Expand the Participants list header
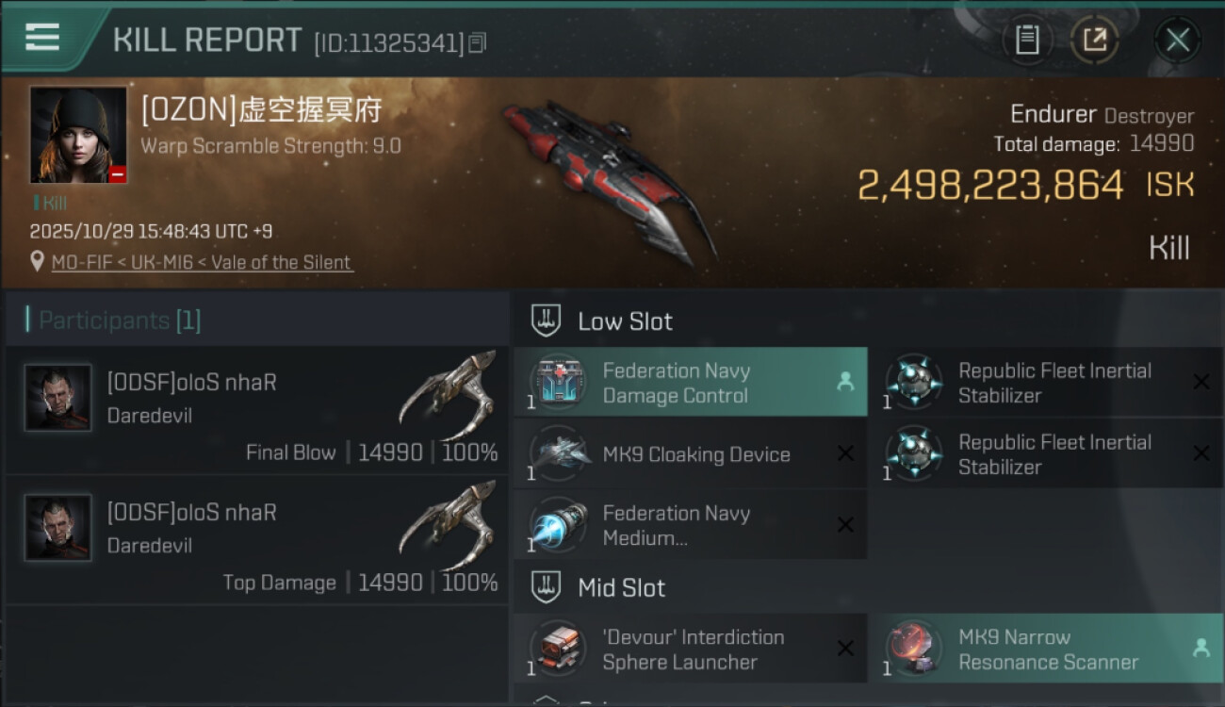1225x707 pixels. pyautogui.click(x=113, y=321)
